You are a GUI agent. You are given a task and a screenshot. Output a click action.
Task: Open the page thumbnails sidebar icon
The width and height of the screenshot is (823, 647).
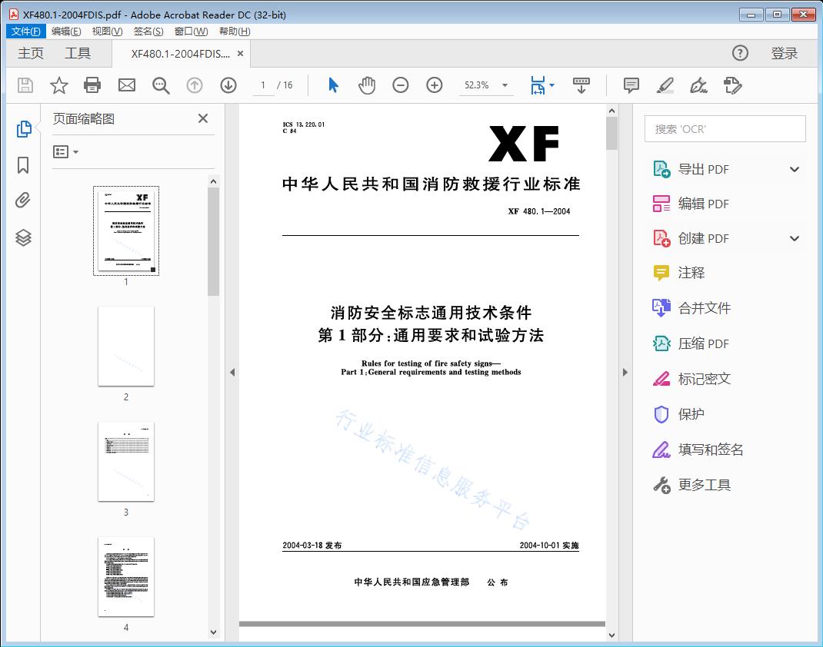coord(23,129)
